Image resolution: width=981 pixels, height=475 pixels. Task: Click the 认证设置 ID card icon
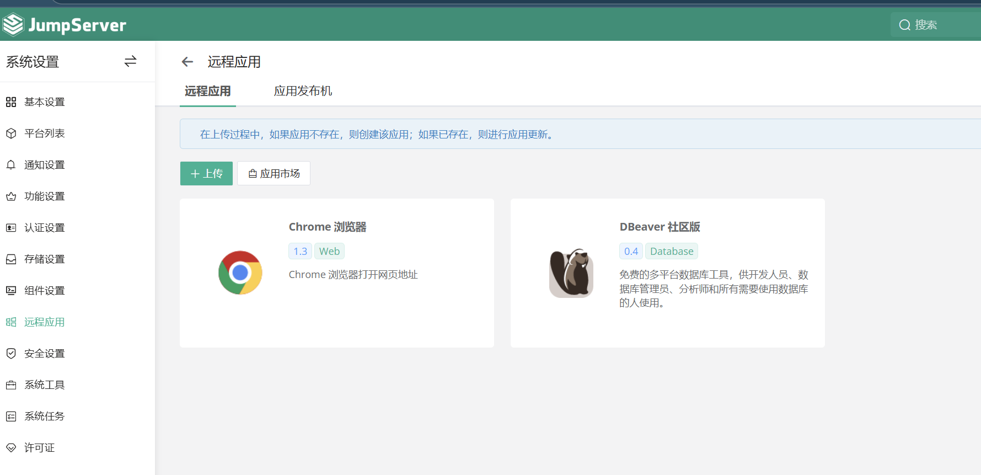click(x=11, y=228)
